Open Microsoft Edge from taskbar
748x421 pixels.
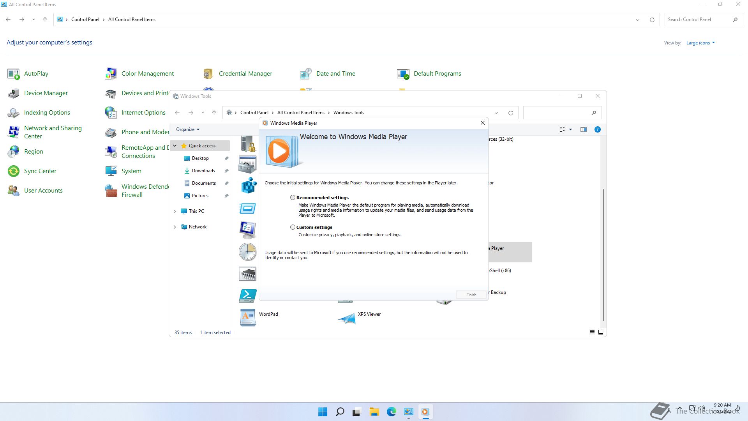click(x=391, y=412)
